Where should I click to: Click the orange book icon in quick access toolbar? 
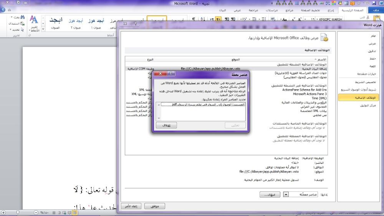353,3
